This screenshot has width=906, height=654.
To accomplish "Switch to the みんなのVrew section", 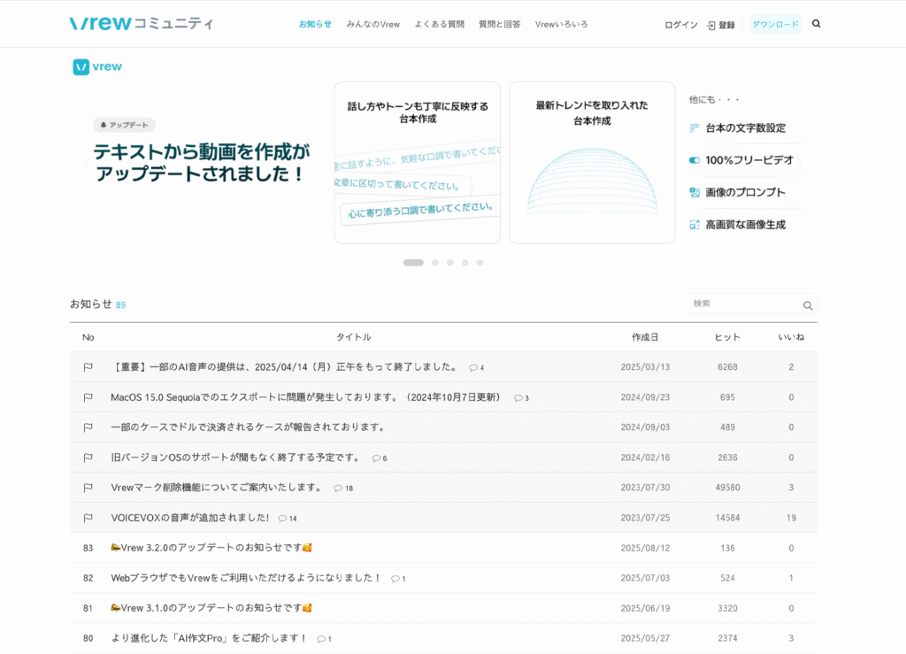I will 373,25.
